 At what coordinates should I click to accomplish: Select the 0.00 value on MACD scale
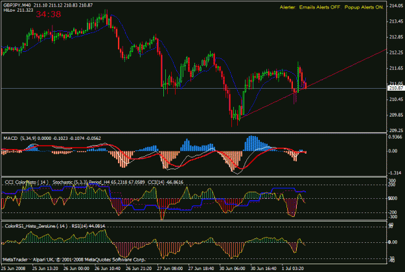click(393, 151)
